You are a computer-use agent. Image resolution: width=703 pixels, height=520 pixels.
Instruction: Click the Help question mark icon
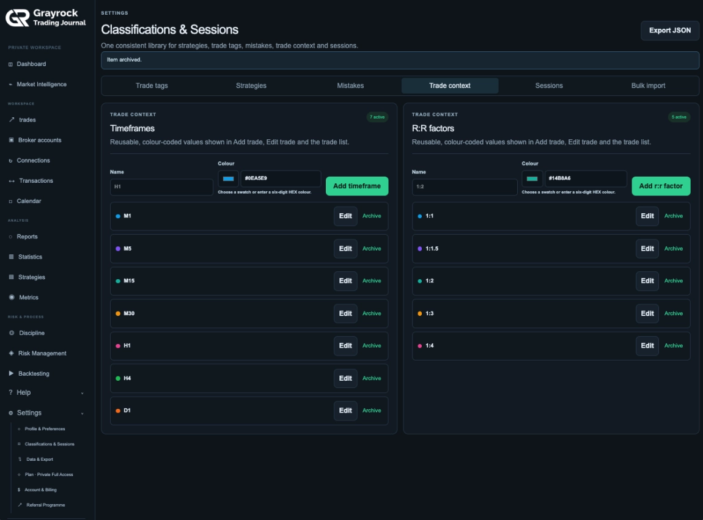coord(10,392)
